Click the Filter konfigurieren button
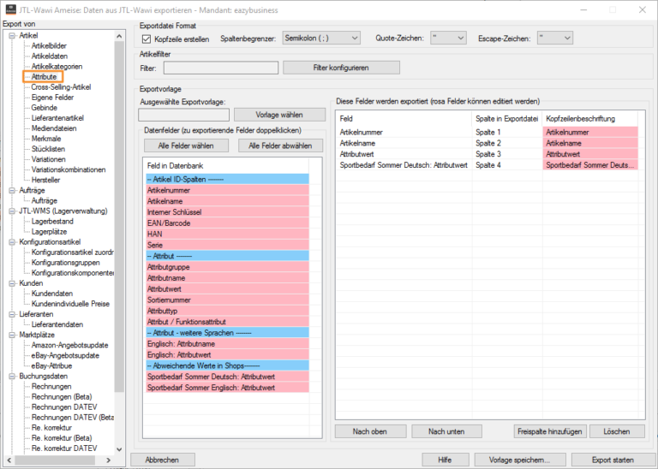 (341, 68)
